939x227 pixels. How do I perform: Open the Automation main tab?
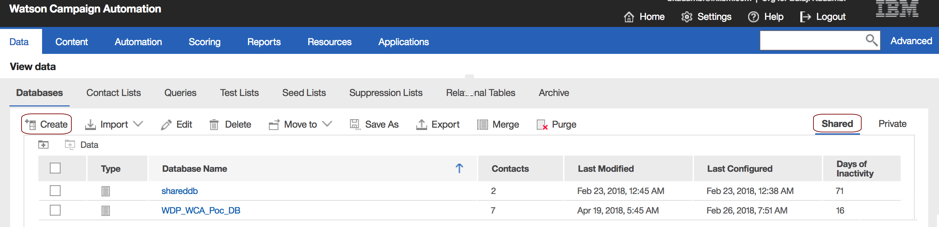click(138, 42)
